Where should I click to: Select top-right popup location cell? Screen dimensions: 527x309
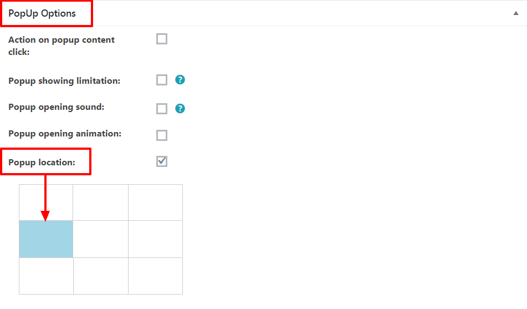pyautogui.click(x=155, y=202)
